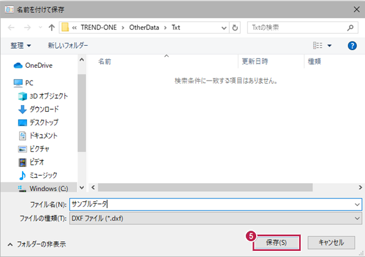Select OneDrive in the navigation pane
The width and height of the screenshot is (365, 257).
(33, 65)
